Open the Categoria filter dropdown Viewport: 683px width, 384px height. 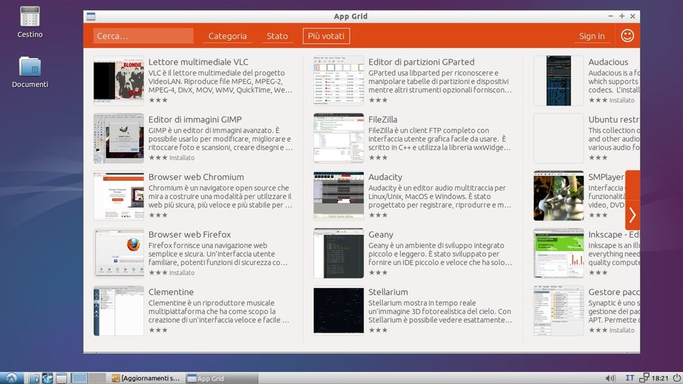point(227,36)
